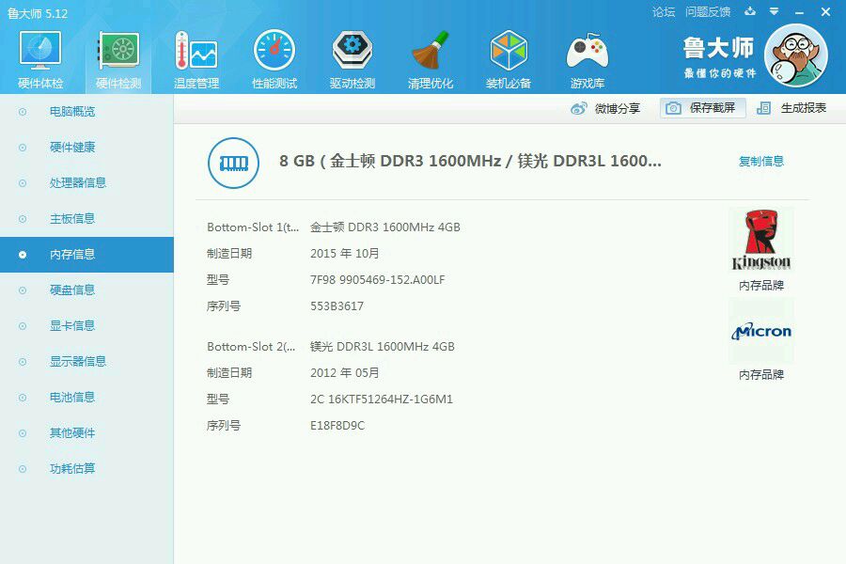Click model 7F98 9905469-152.A00LF
Screen dimensions: 846x564
(378, 279)
